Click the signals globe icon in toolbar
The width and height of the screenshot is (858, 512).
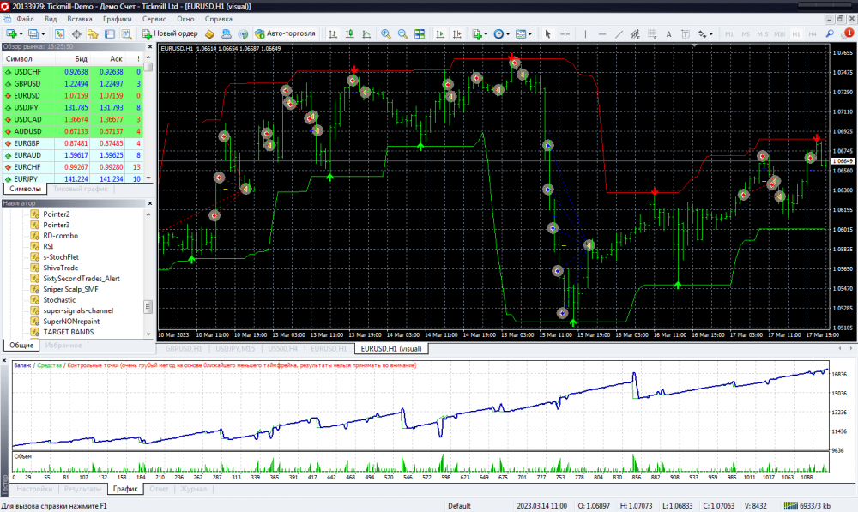tap(243, 34)
